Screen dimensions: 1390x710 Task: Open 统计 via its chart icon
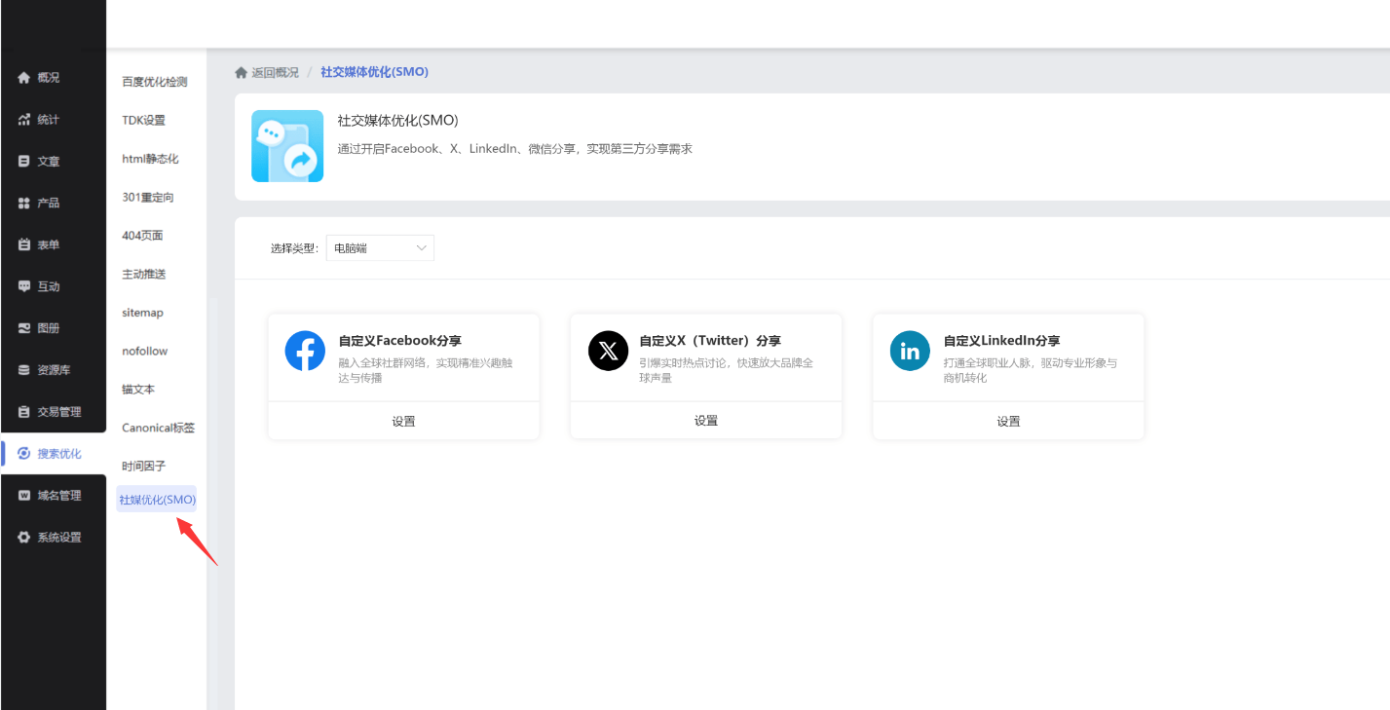[24, 120]
